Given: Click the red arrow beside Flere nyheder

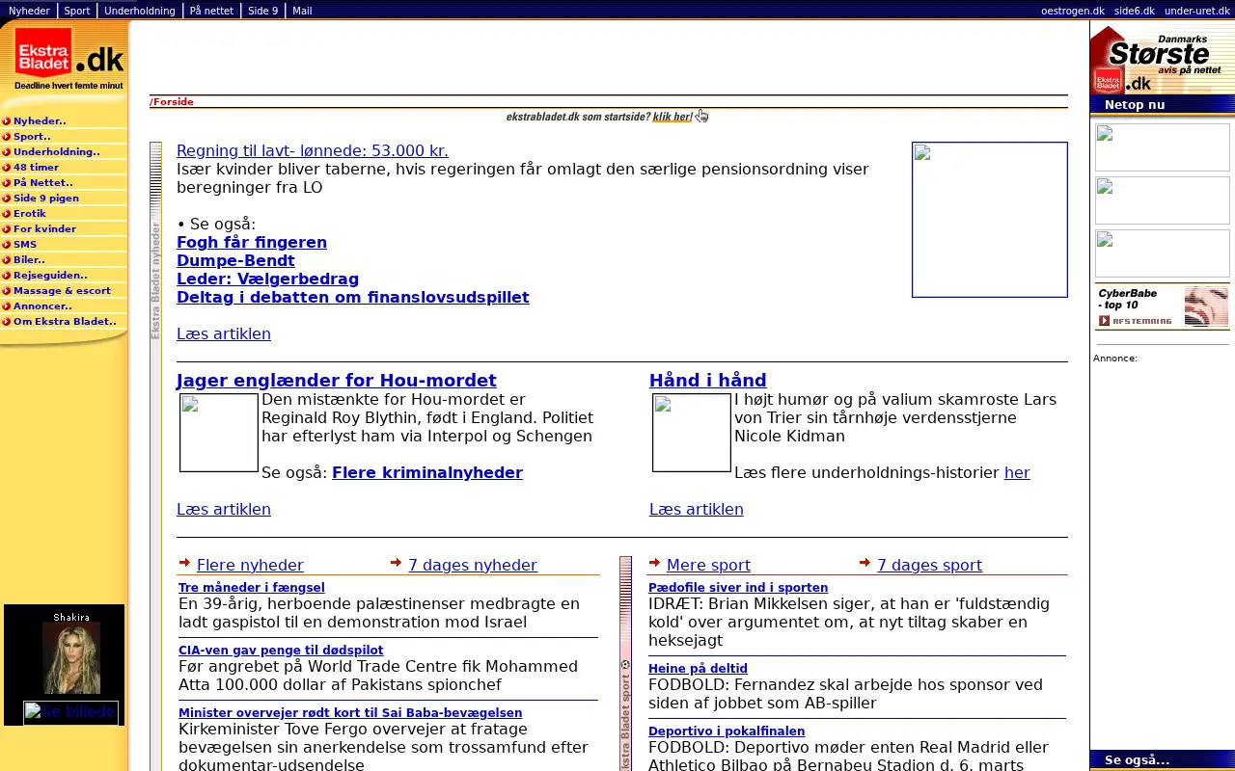Looking at the screenshot, I should pyautogui.click(x=184, y=563).
